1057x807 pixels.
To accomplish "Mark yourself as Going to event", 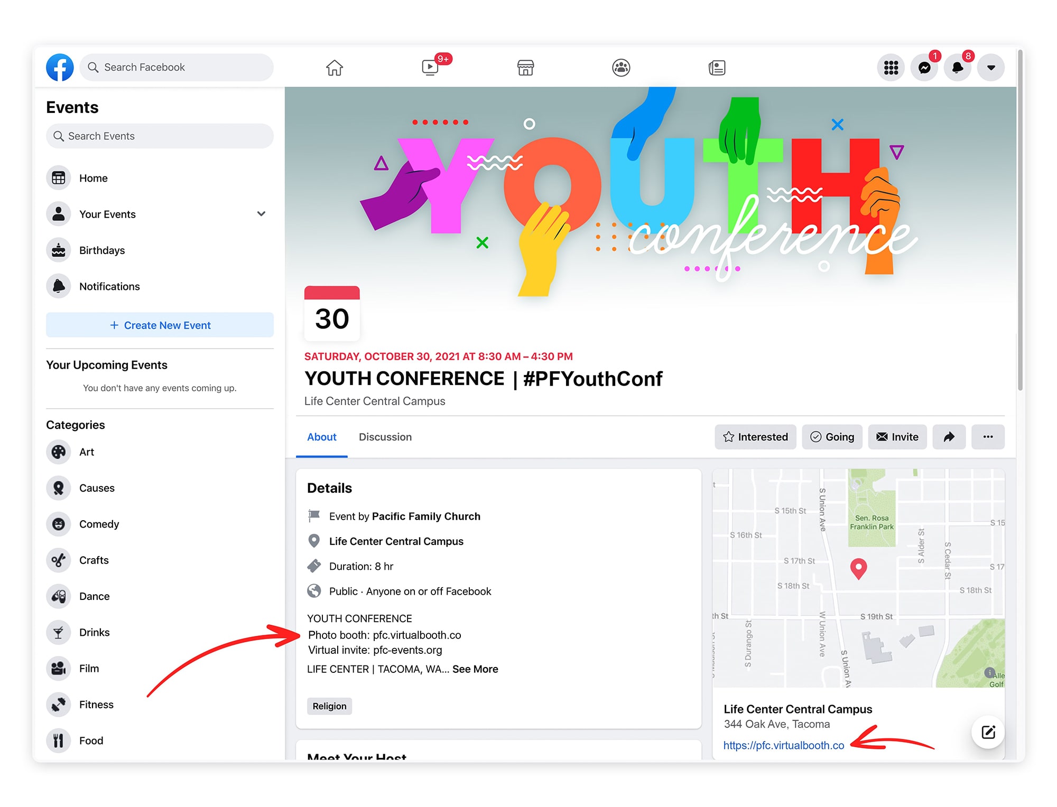I will 832,437.
